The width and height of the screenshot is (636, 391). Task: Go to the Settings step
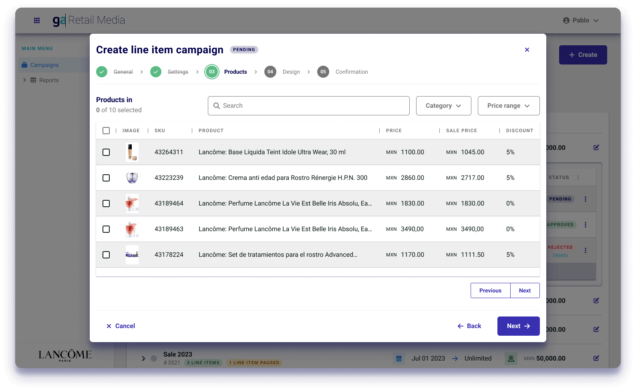pyautogui.click(x=178, y=72)
